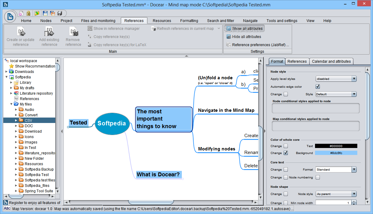Collapse left workspace panel with arrow handle
This screenshot has height=214, width=373.
62,131
